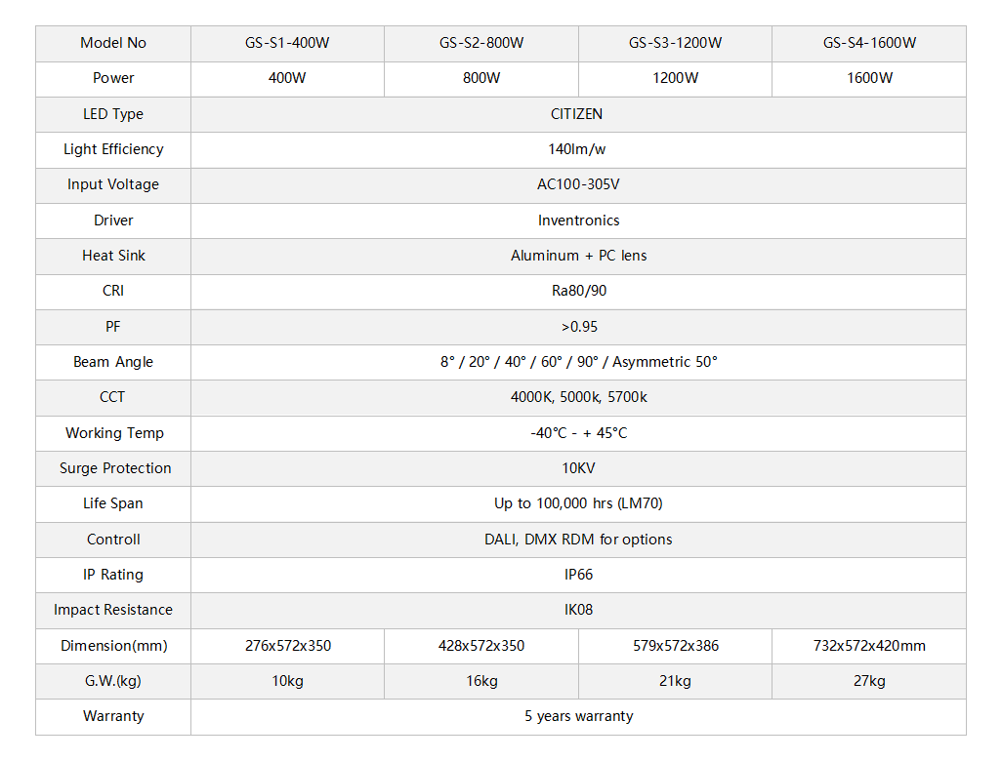1002x761 pixels.
Task: Click the CITIZEN LED type value
Action: point(576,114)
